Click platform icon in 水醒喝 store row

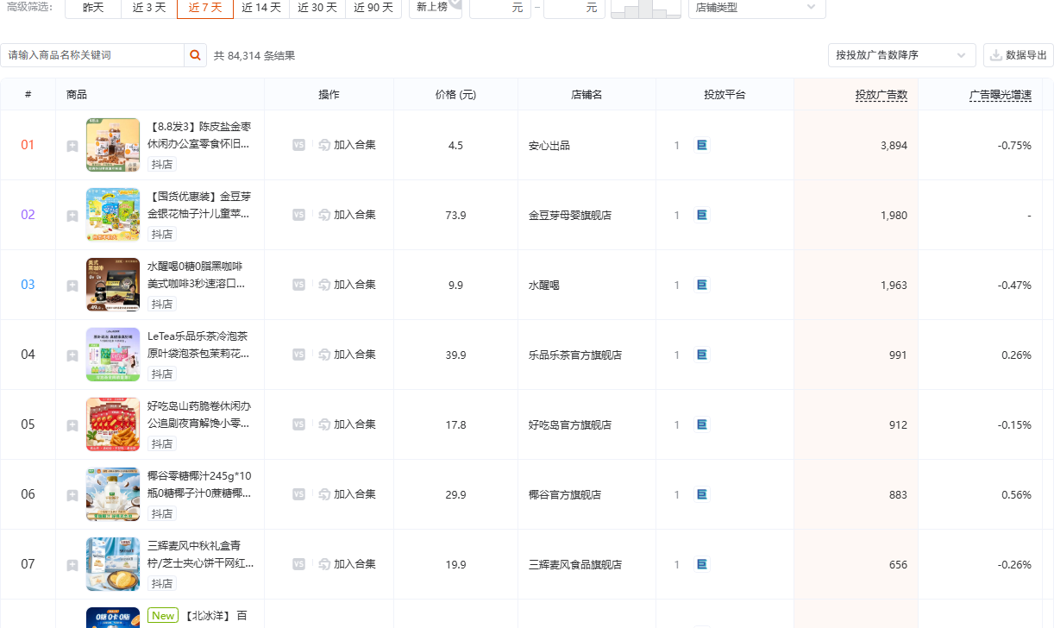click(702, 285)
